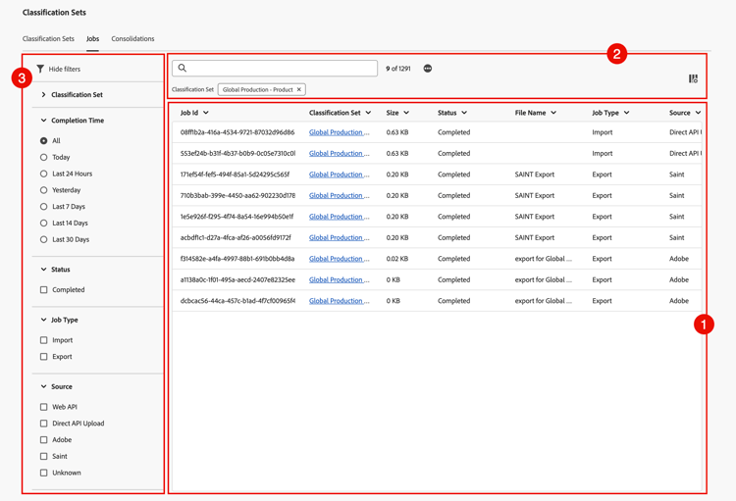
Task: Click the funnel filter icon
Action: (x=40, y=69)
